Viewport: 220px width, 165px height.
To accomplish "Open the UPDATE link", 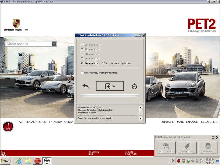I will 168,122.
